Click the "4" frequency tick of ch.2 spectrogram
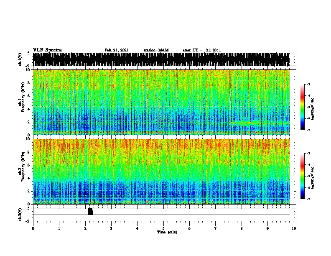This screenshot has height=256, width=331. (30, 178)
